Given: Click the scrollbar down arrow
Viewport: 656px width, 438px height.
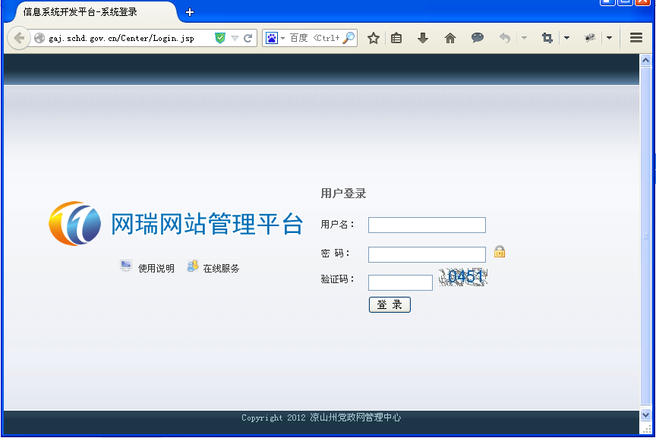Looking at the screenshot, I should (645, 415).
